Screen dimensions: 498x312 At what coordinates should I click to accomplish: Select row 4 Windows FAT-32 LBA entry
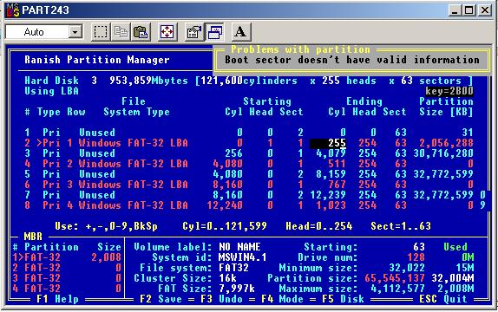pyautogui.click(x=249, y=164)
